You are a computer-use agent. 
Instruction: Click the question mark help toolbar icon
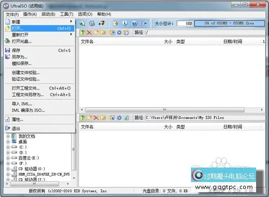134,24
